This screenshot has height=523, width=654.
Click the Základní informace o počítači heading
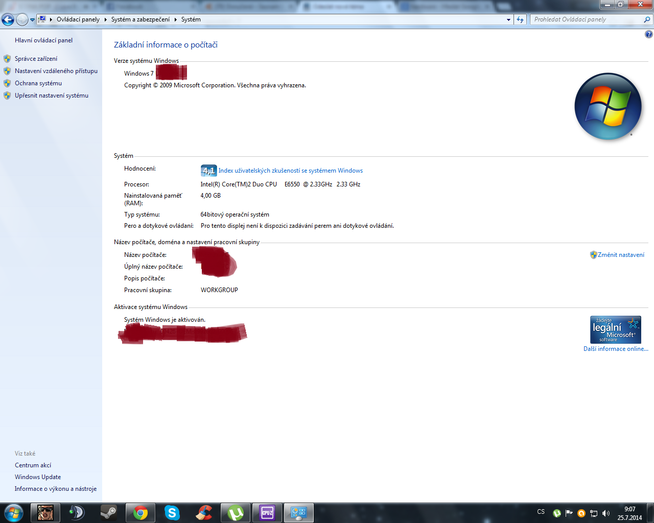(166, 45)
